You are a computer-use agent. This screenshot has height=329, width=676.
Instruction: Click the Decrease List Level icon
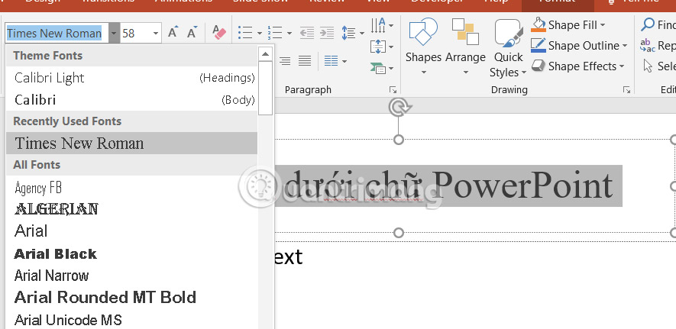click(x=307, y=33)
